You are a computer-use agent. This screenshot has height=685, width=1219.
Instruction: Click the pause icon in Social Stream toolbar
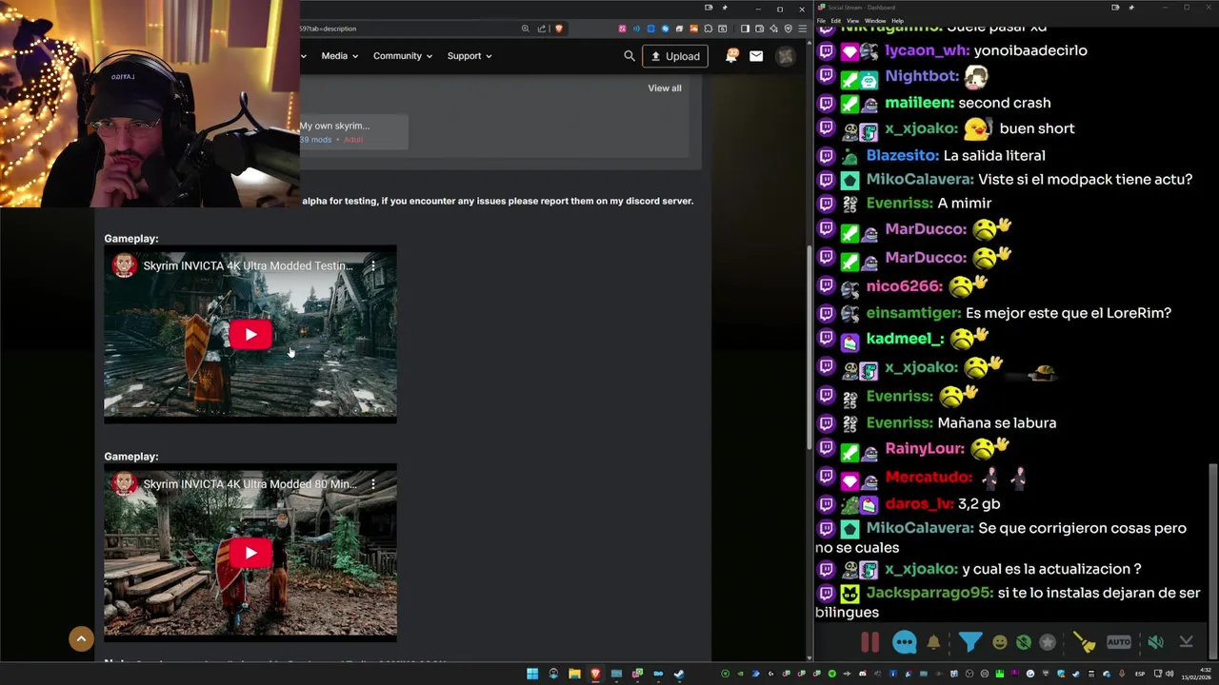869,642
